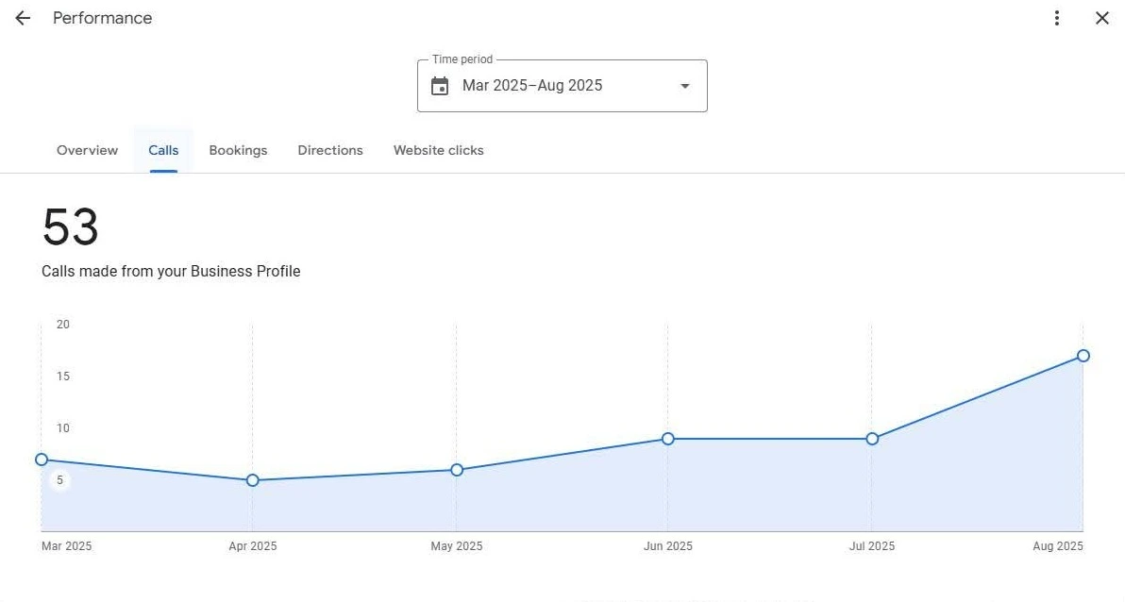Viewport: 1125px width, 602px height.
Task: Click the circled 5 marker near the y-axis
Action: pyautogui.click(x=59, y=479)
